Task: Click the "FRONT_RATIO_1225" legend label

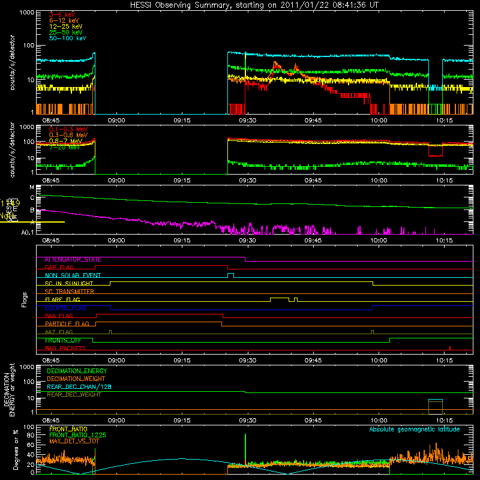Action: (x=77, y=435)
